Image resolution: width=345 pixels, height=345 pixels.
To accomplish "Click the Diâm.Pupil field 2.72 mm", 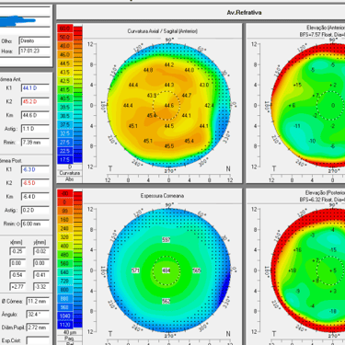I will [x=38, y=328].
